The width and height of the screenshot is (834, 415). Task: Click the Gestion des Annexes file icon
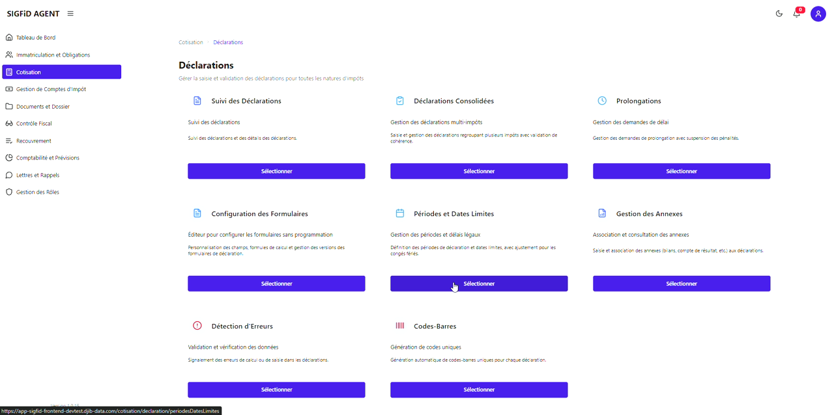tap(602, 213)
